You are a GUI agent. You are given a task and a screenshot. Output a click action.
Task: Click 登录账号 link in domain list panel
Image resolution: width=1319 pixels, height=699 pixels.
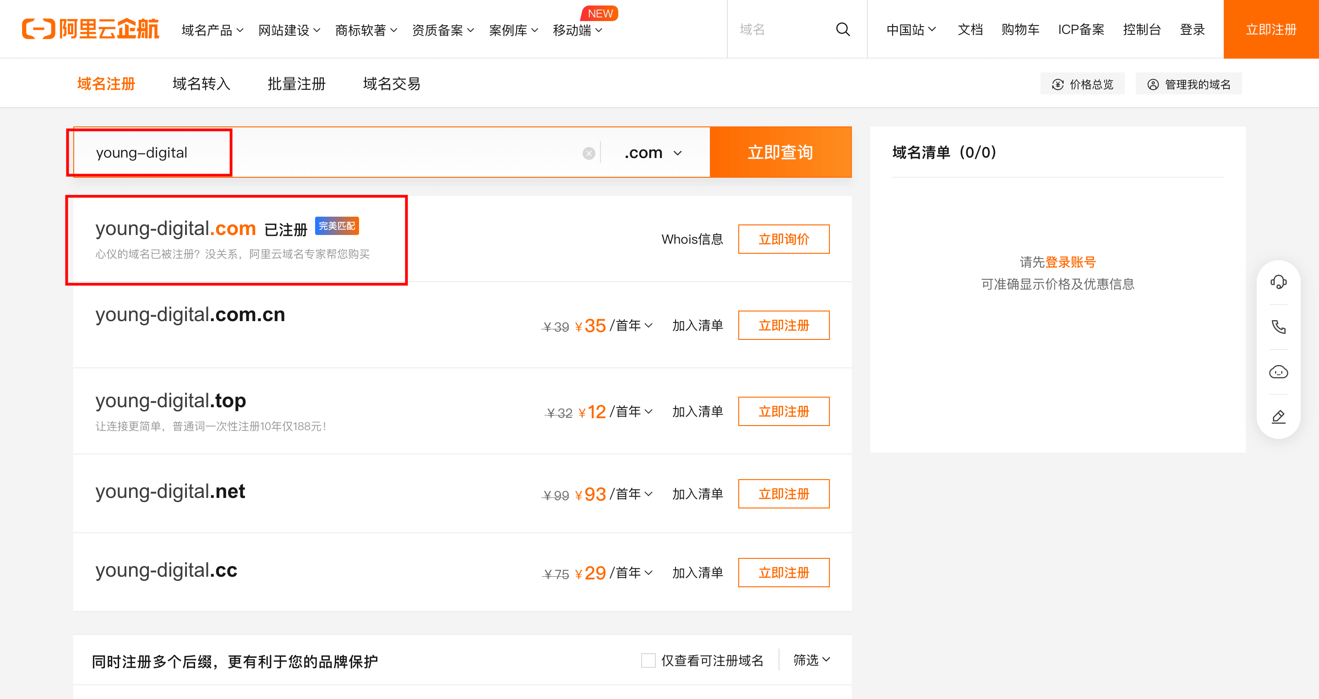point(1070,262)
